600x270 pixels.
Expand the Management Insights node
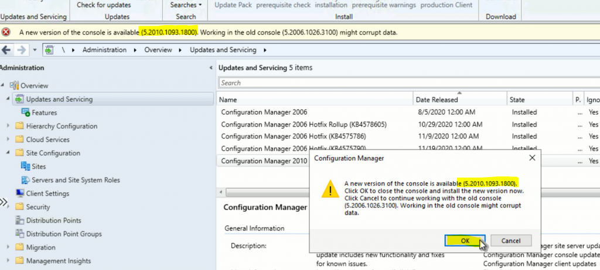(x=8, y=261)
